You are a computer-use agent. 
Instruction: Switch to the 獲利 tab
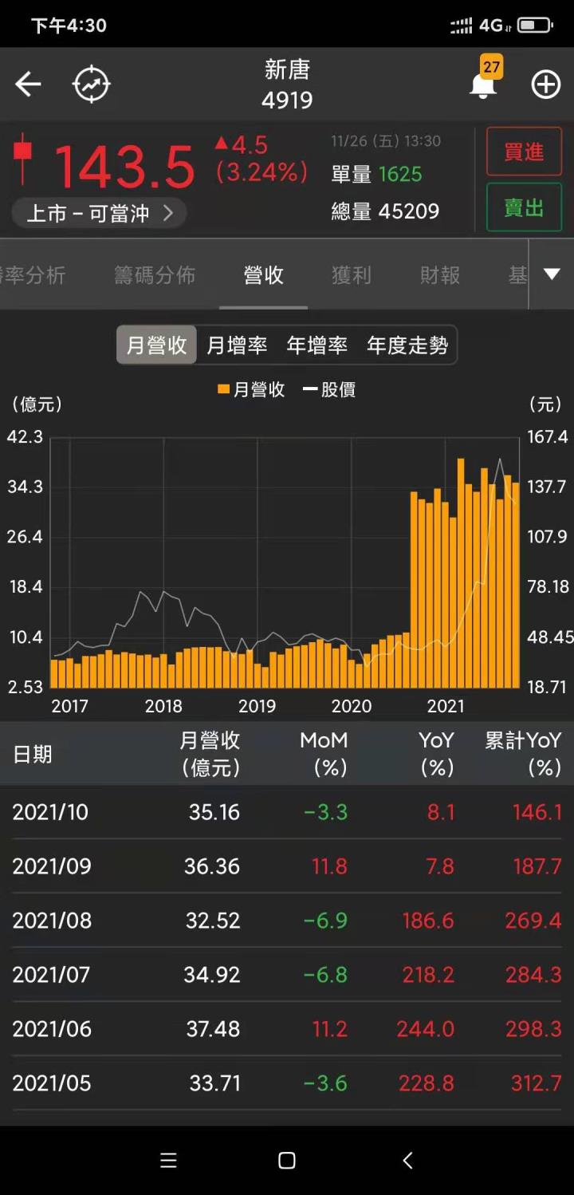click(x=352, y=275)
